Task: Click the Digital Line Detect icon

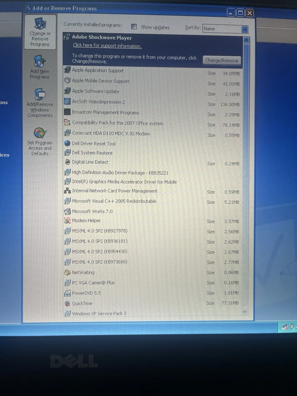Action: pyautogui.click(x=67, y=162)
